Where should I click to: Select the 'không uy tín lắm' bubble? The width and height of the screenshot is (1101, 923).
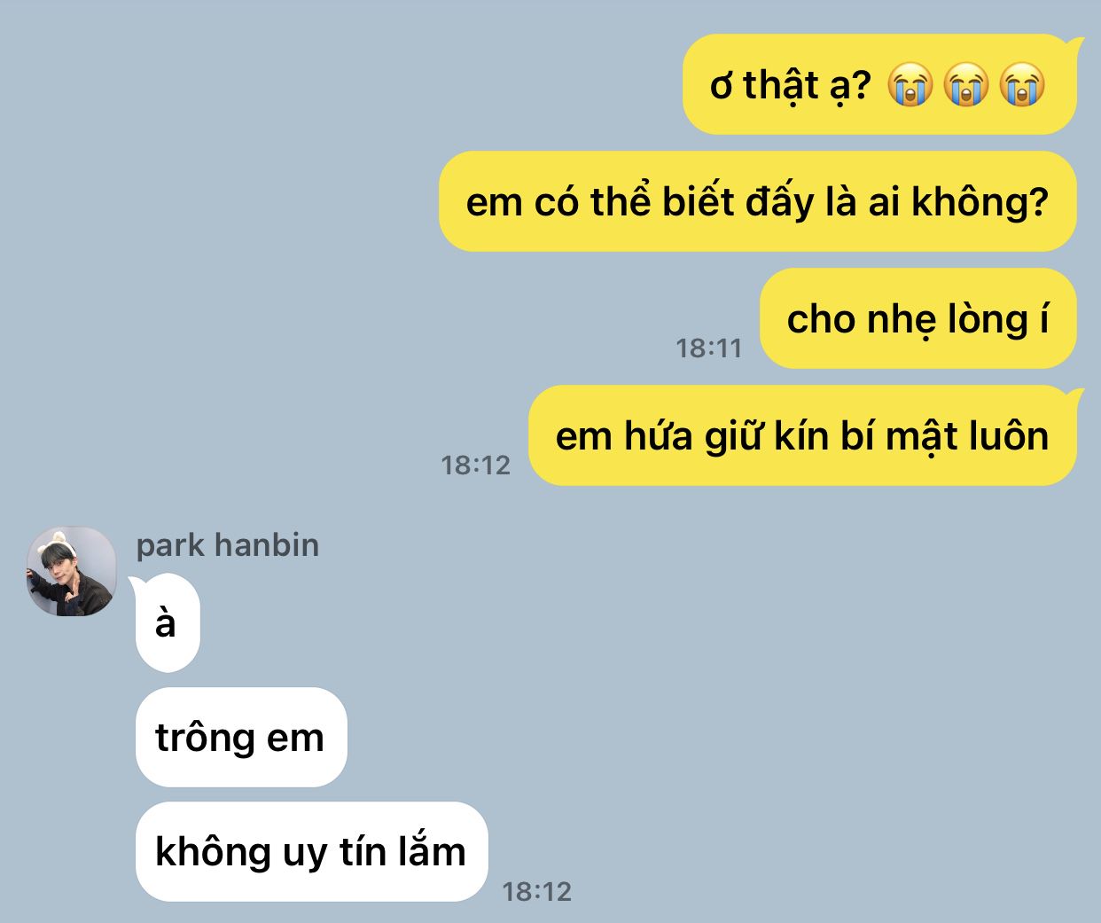point(311,851)
